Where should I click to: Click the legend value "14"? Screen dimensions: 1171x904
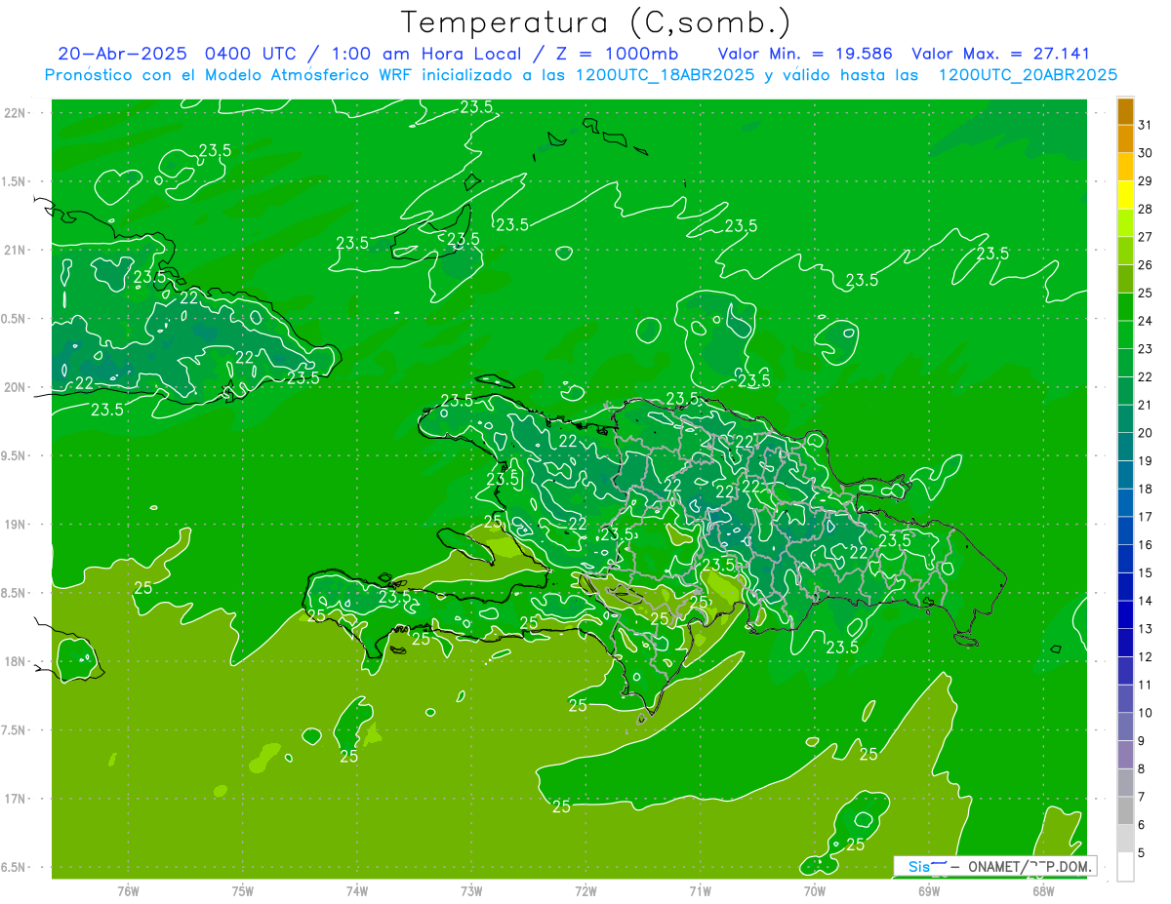(x=1146, y=601)
